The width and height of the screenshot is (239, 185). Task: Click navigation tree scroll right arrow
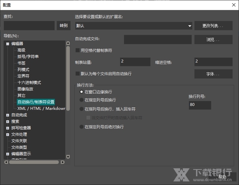(63, 162)
